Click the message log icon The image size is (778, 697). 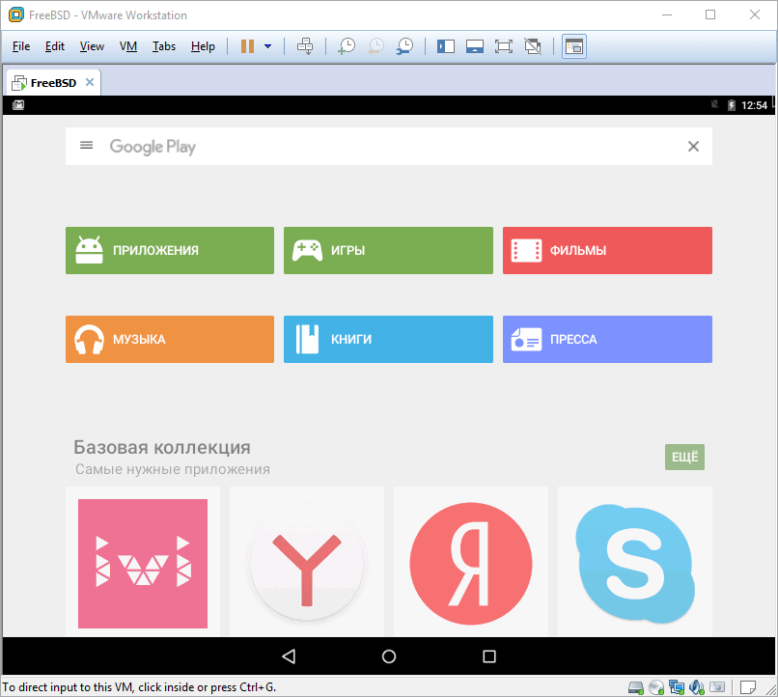tap(748, 687)
